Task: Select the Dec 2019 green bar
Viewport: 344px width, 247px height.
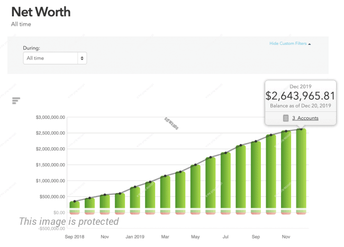Action: [x=301, y=168]
